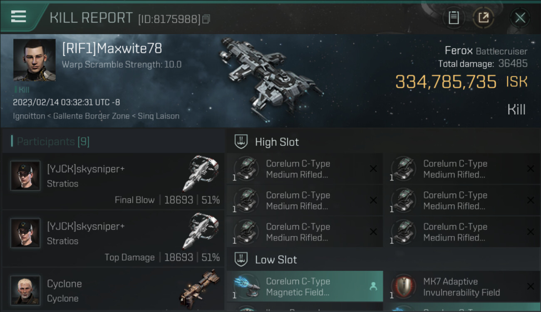This screenshot has width=541, height=312.
Task: Open first Corelum C-Type Medium Rifled item
Action: pos(305,169)
